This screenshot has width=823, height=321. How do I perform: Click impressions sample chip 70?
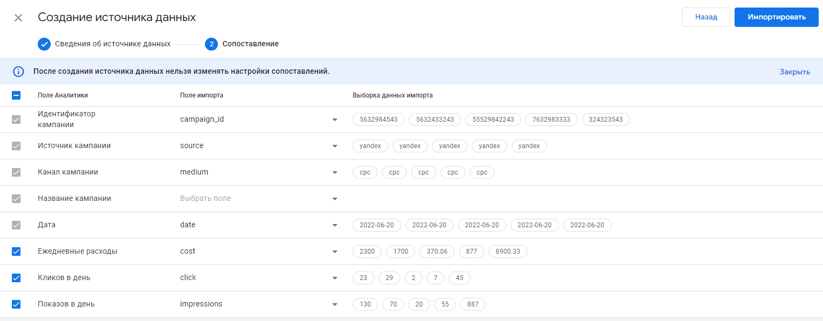pyautogui.click(x=393, y=304)
